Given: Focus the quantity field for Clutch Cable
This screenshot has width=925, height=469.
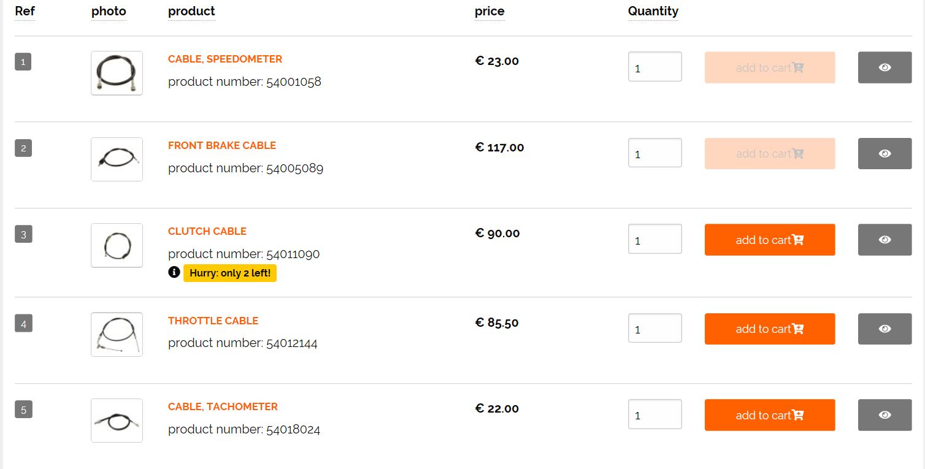Looking at the screenshot, I should [654, 238].
